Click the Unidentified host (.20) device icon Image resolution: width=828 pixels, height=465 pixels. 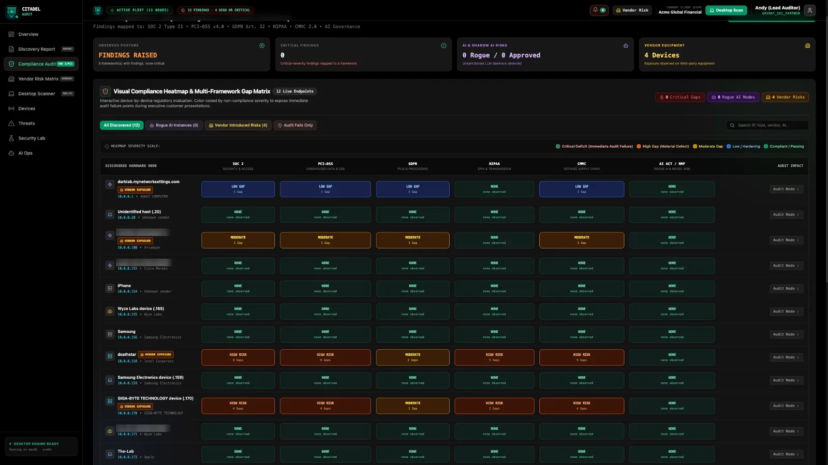(110, 214)
